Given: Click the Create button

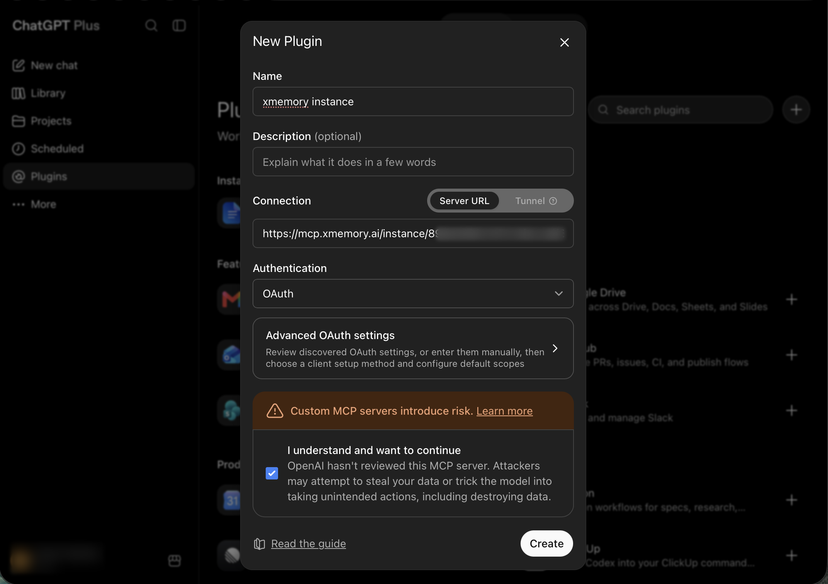Looking at the screenshot, I should point(546,543).
